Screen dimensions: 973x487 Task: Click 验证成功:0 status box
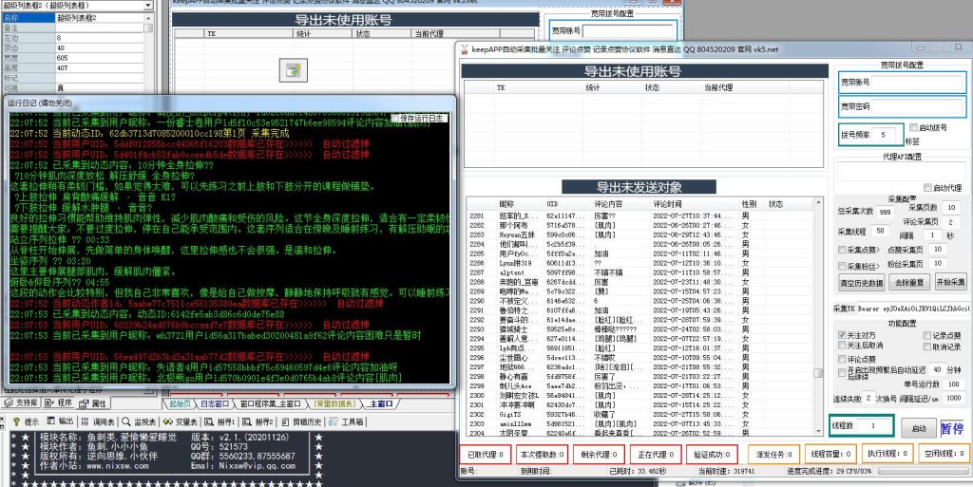click(x=712, y=454)
